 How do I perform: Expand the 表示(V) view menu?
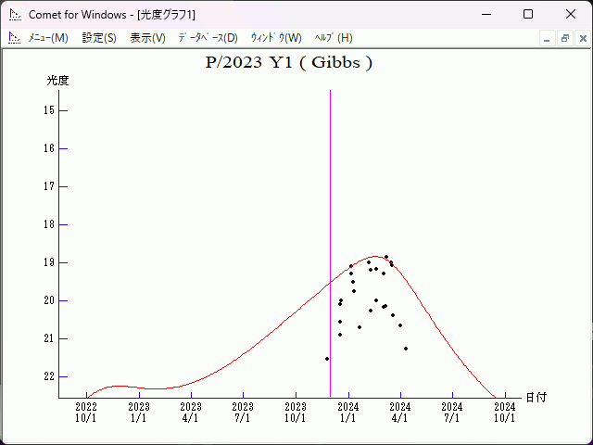click(147, 38)
